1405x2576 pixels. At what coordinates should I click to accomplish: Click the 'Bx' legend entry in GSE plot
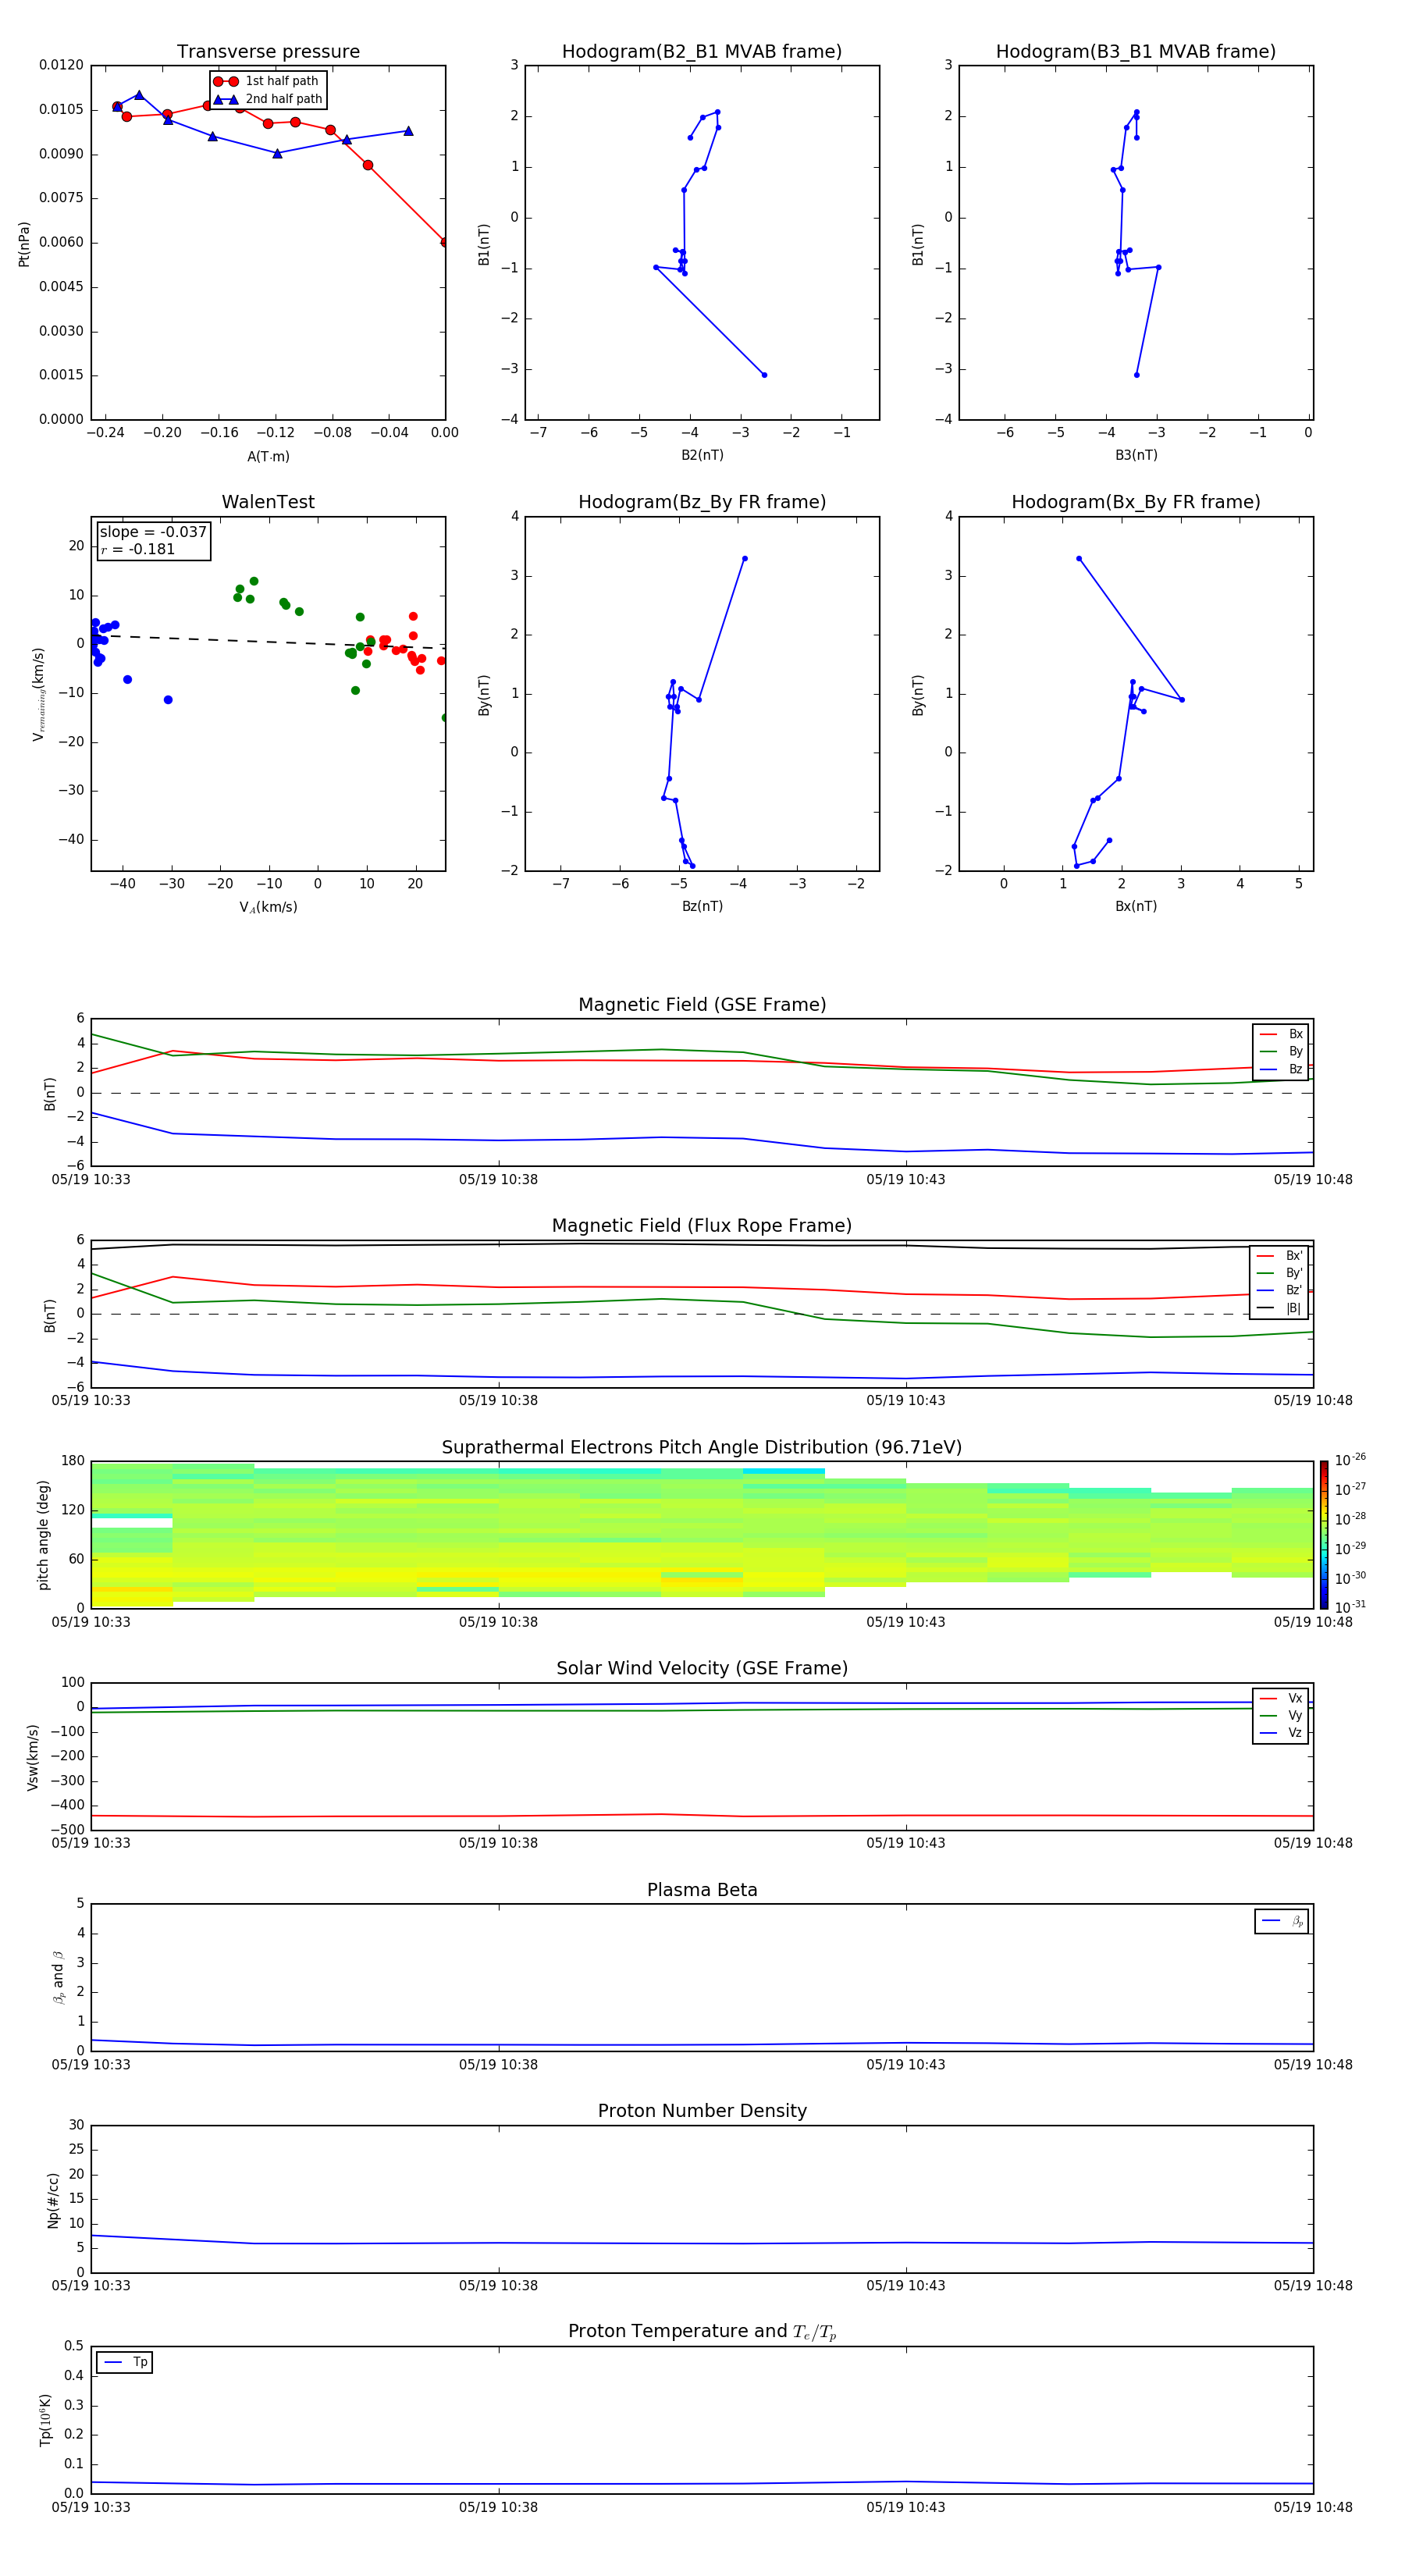(1281, 1034)
